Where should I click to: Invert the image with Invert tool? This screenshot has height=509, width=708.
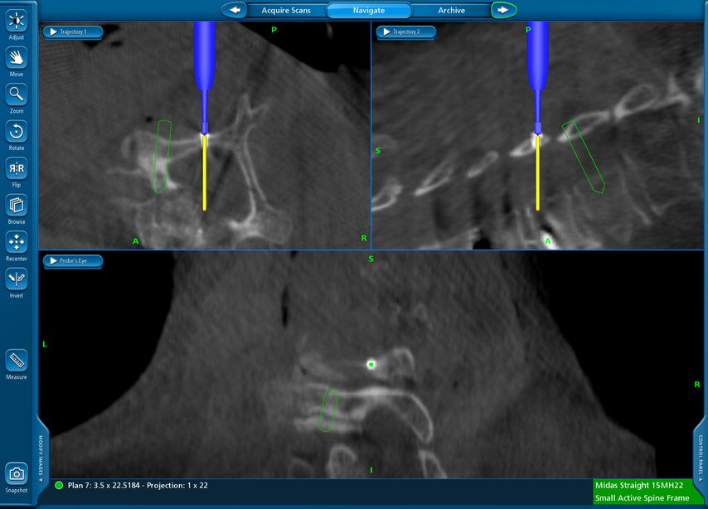[x=17, y=279]
